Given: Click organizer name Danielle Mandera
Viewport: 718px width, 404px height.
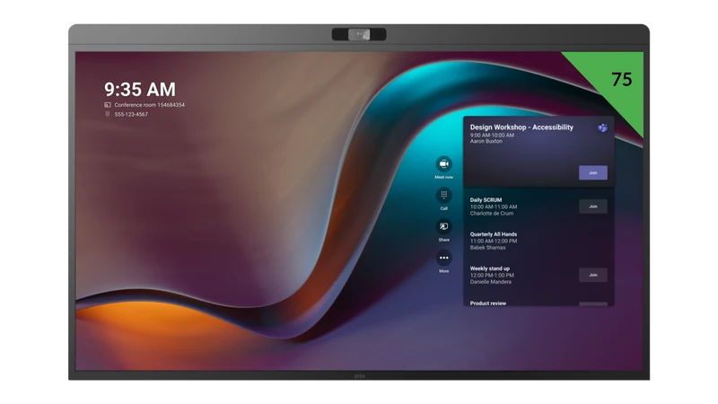Looking at the screenshot, I should [x=490, y=282].
